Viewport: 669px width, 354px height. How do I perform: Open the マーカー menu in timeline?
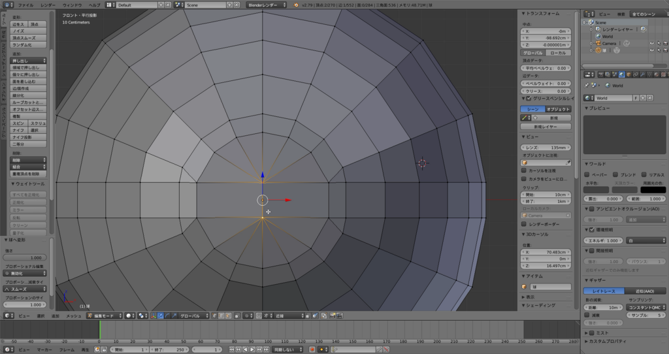44,349
